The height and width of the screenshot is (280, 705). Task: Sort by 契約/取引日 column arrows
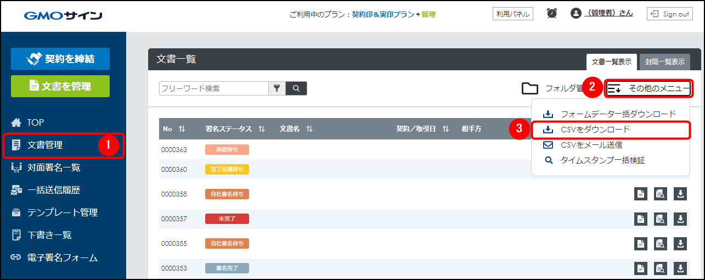[x=445, y=129]
